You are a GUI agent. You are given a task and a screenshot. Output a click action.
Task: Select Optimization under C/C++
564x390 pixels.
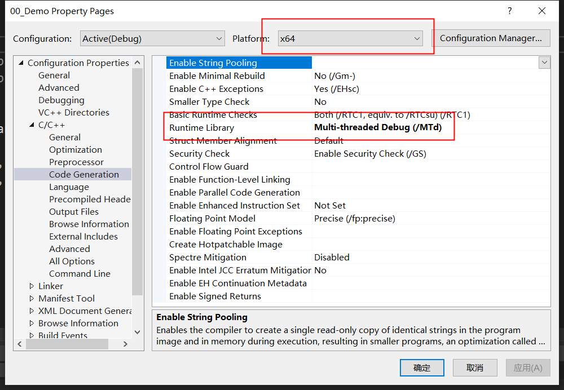[x=76, y=149]
